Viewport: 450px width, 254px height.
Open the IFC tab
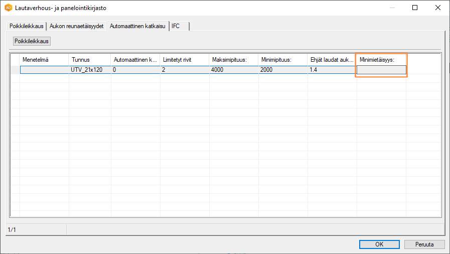click(176, 26)
